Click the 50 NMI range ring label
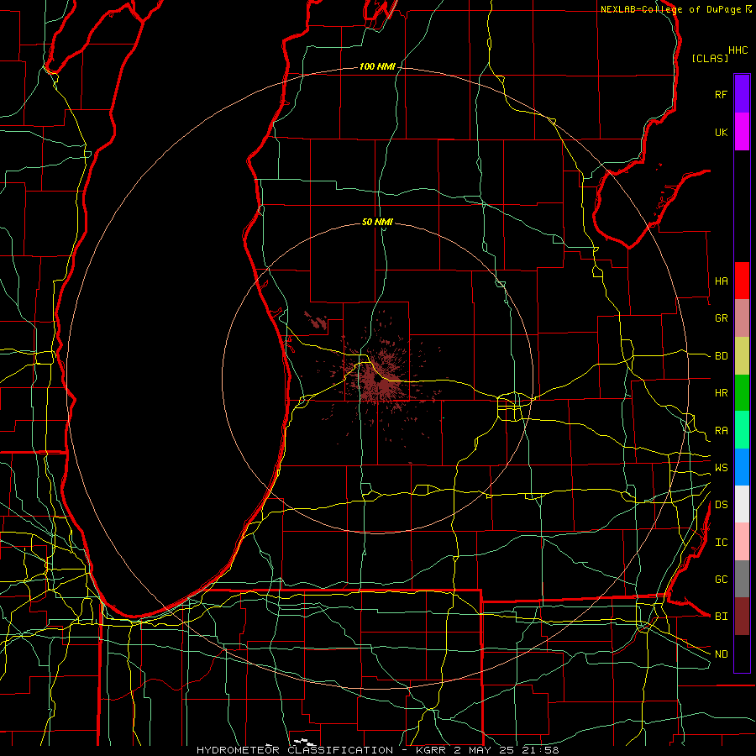Screen dimensions: 756x756 (x=377, y=222)
